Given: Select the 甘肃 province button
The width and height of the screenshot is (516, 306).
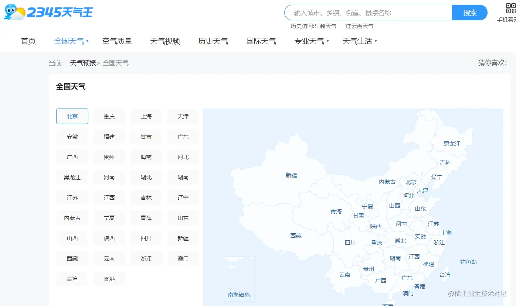Looking at the screenshot, I should click(x=146, y=137).
